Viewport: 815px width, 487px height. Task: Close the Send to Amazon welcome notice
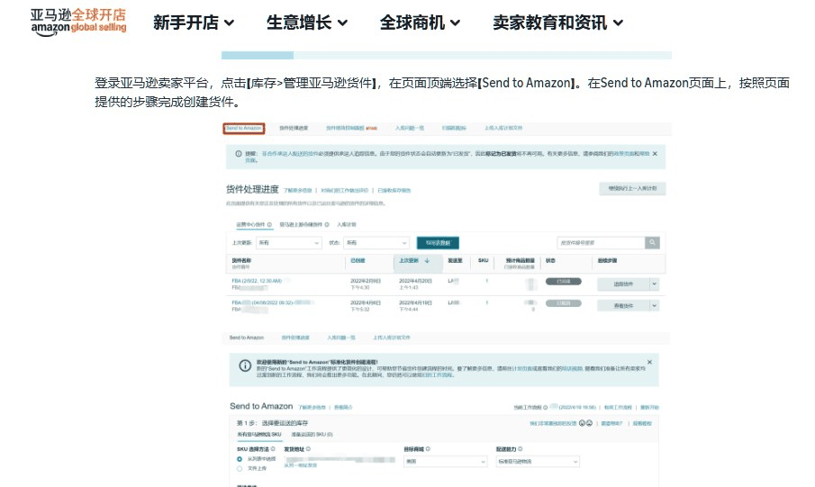pyautogui.click(x=649, y=362)
